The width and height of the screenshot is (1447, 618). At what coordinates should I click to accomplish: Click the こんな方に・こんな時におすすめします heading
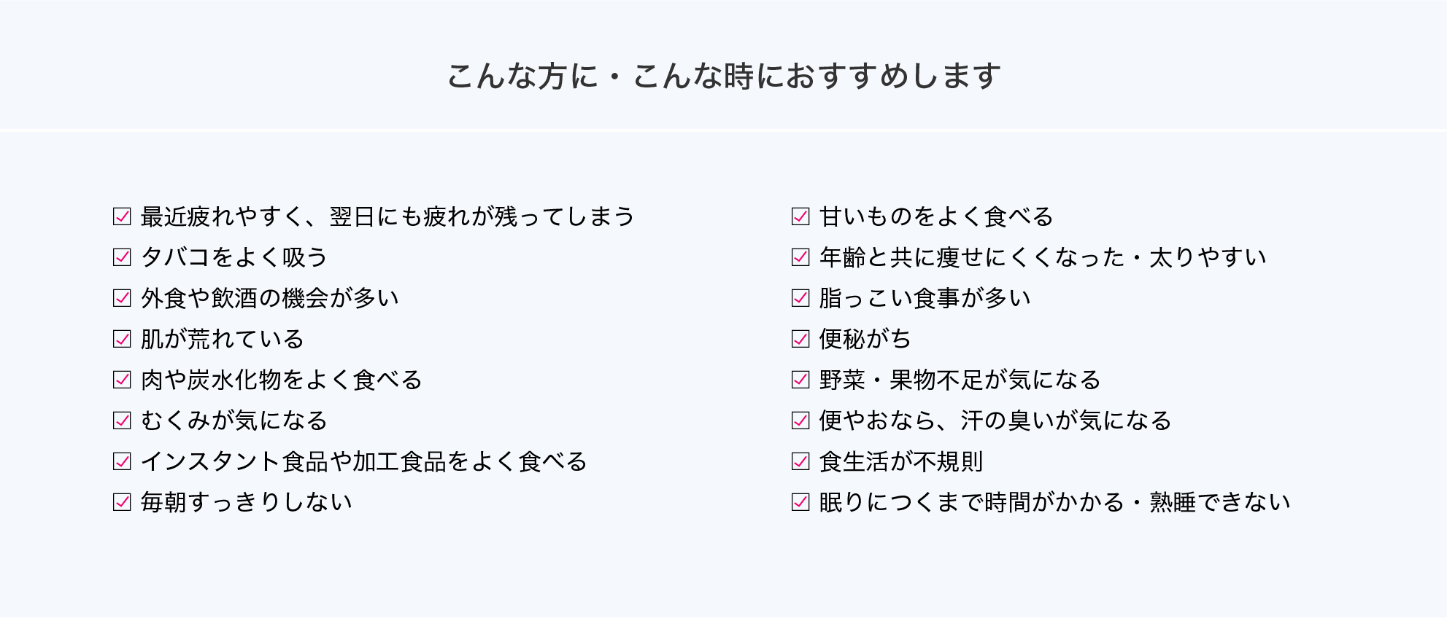723,76
